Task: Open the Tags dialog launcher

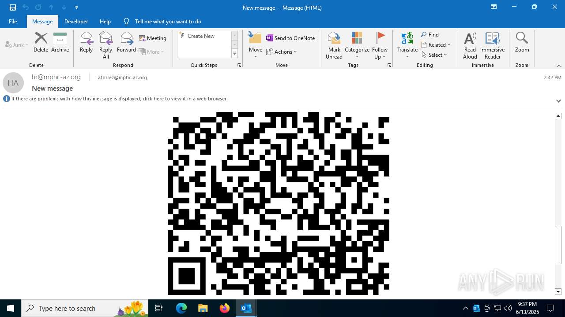Action: (x=389, y=65)
